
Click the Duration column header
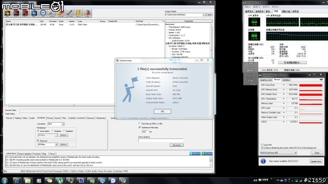[53, 21]
